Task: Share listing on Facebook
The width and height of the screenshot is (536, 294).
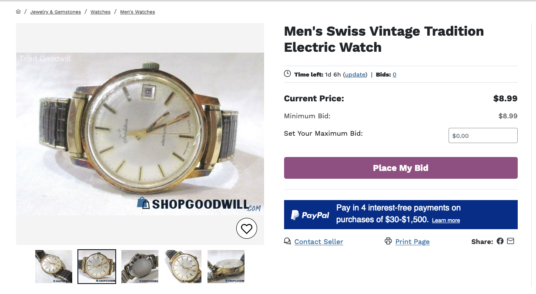Action: (x=500, y=241)
